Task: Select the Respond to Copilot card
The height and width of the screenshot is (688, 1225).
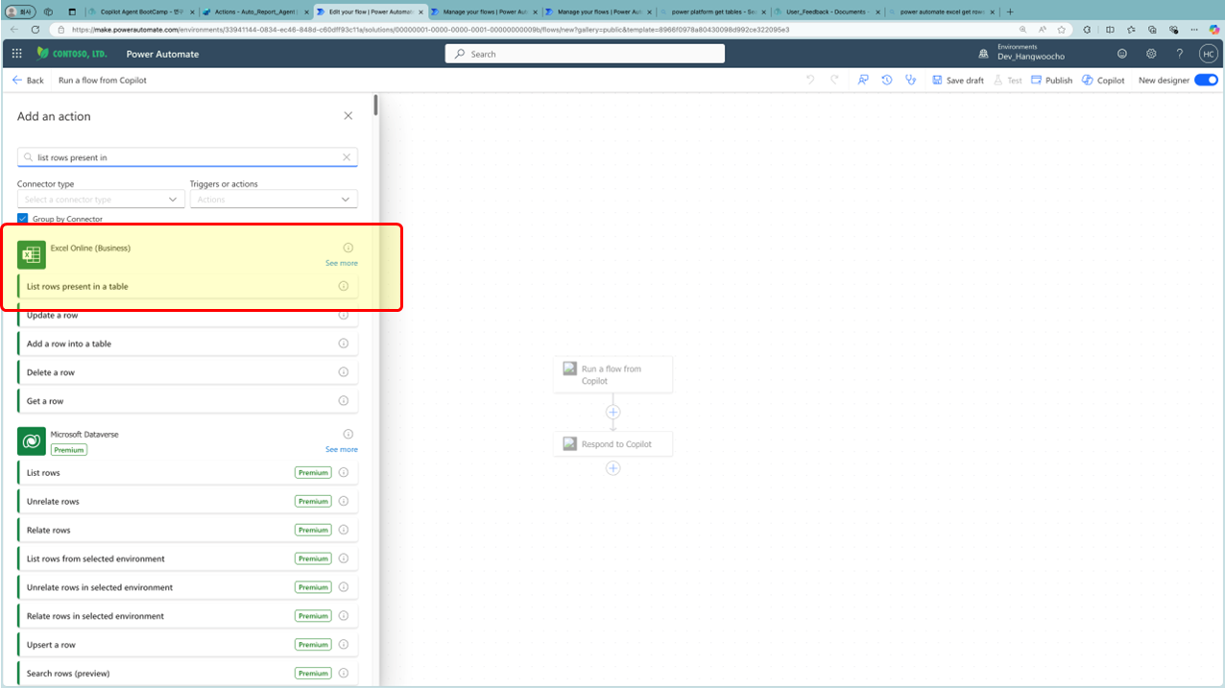Action: 612,444
